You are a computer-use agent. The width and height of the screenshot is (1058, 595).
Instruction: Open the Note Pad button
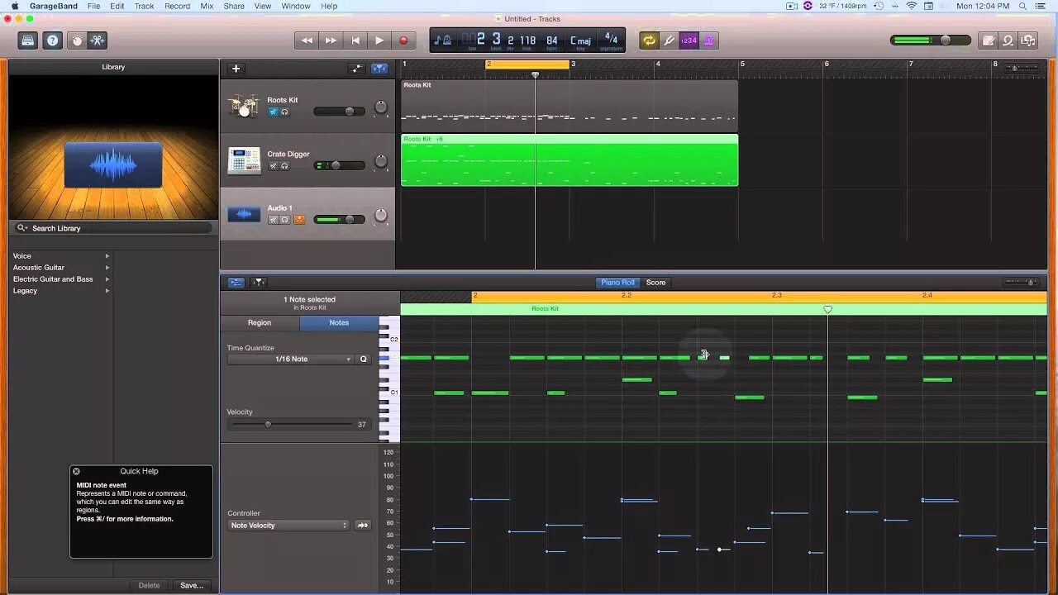pyautogui.click(x=988, y=40)
